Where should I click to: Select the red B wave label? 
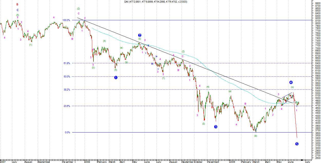click(17, 4)
